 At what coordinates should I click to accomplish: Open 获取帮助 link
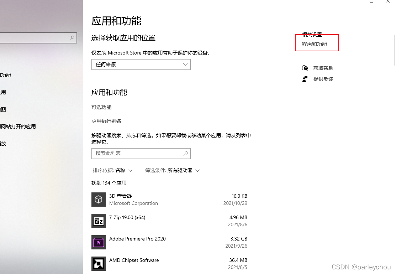(323, 68)
